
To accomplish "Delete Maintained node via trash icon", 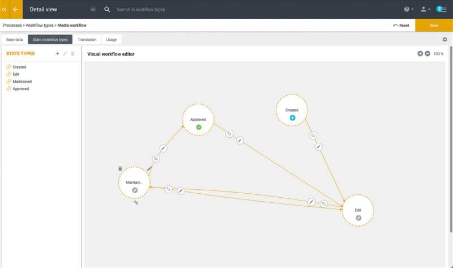I will (120, 169).
